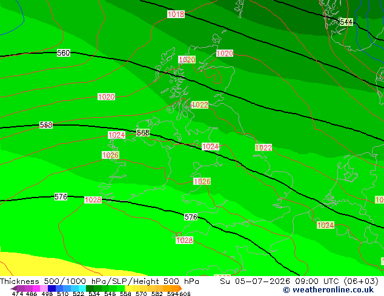Click the '(06+03)' run time text

click(x=361, y=281)
